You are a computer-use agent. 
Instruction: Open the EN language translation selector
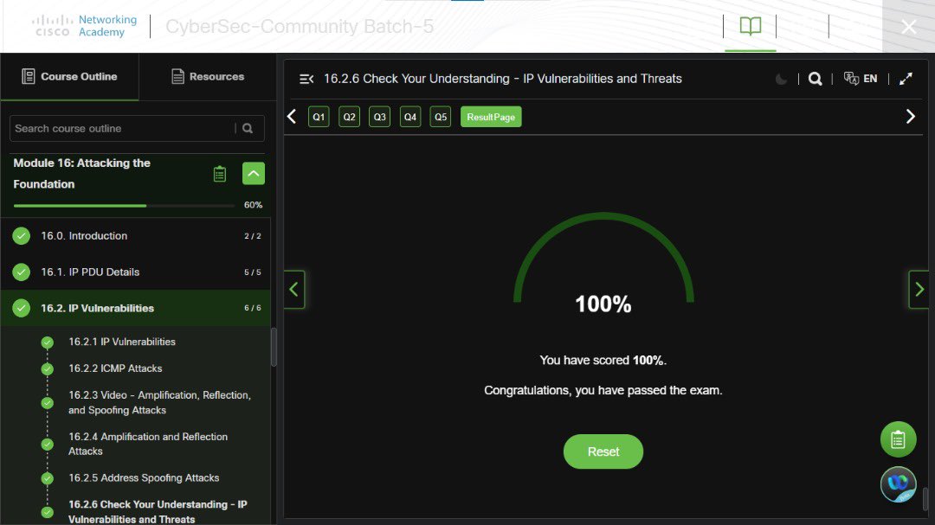point(861,79)
